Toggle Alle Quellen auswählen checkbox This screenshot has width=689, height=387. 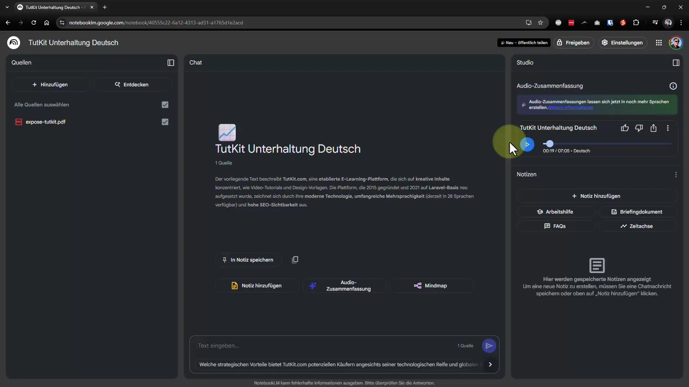click(x=165, y=105)
